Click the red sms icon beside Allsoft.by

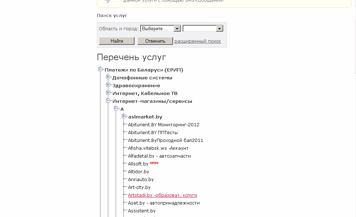[x=154, y=163]
